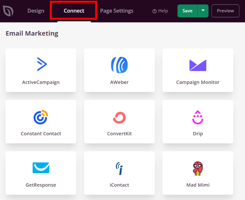Select the Drip smiley droplet logo
Image resolution: width=245 pixels, height=200 pixels.
pyautogui.click(x=198, y=117)
